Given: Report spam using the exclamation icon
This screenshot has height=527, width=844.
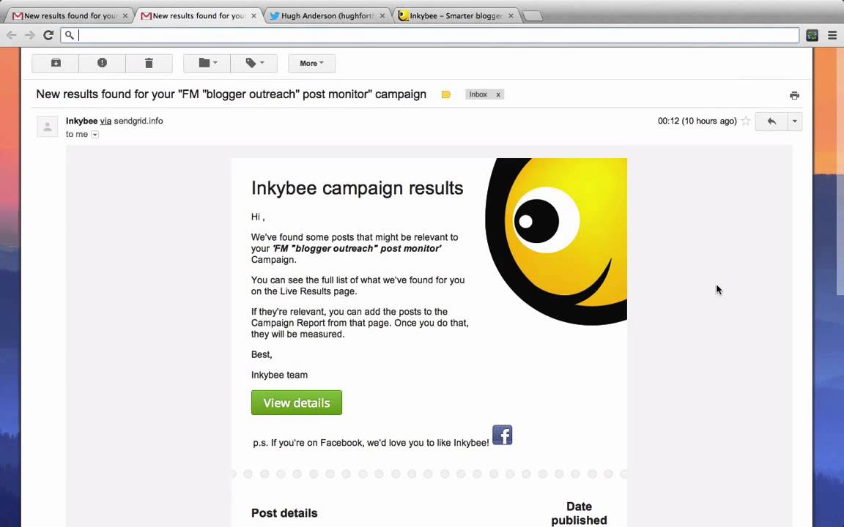Looking at the screenshot, I should (x=103, y=64).
